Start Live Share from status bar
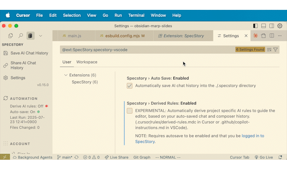 coord(116,157)
